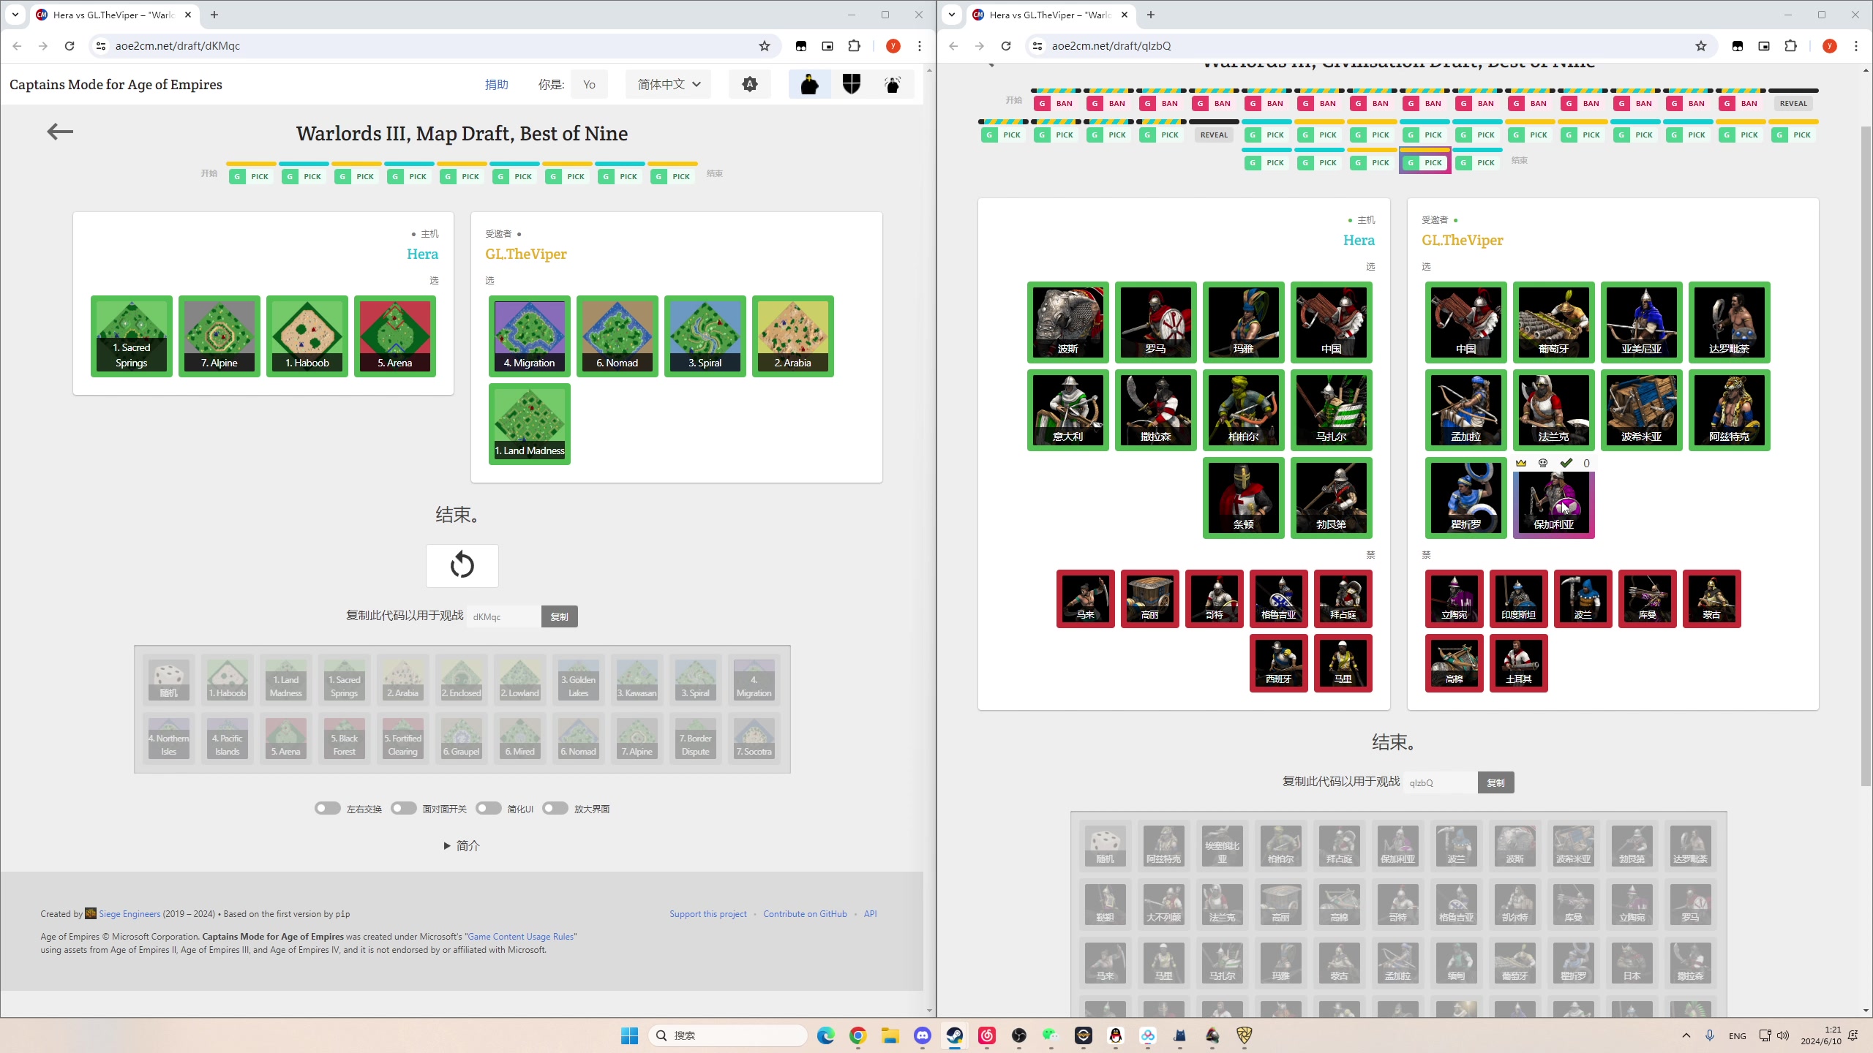Open Chrome from the taskbar
This screenshot has height=1053, width=1873.
click(x=858, y=1035)
